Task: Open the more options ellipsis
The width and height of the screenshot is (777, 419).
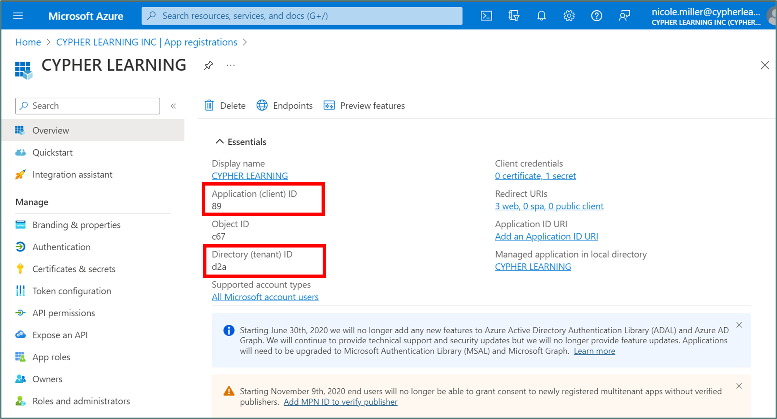Action: (x=231, y=66)
